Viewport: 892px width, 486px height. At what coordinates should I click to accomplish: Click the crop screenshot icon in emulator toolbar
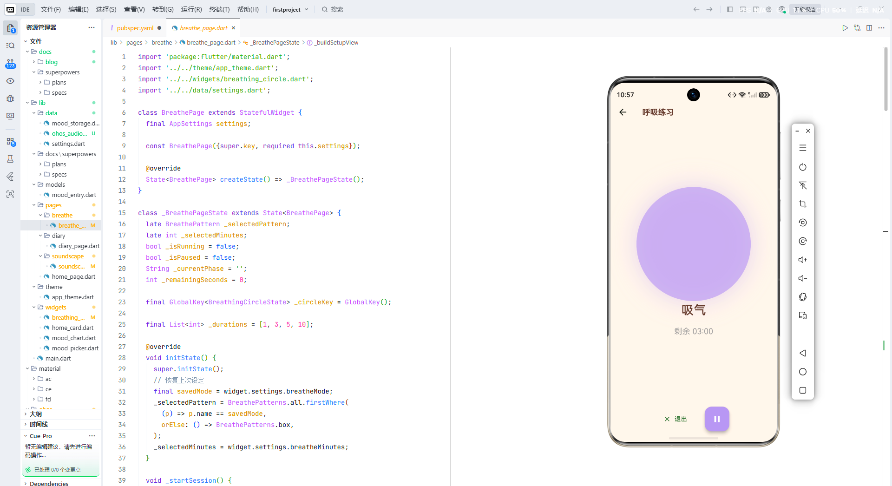click(x=803, y=204)
